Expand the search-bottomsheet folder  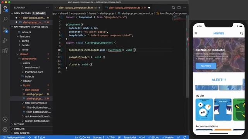point(37,121)
